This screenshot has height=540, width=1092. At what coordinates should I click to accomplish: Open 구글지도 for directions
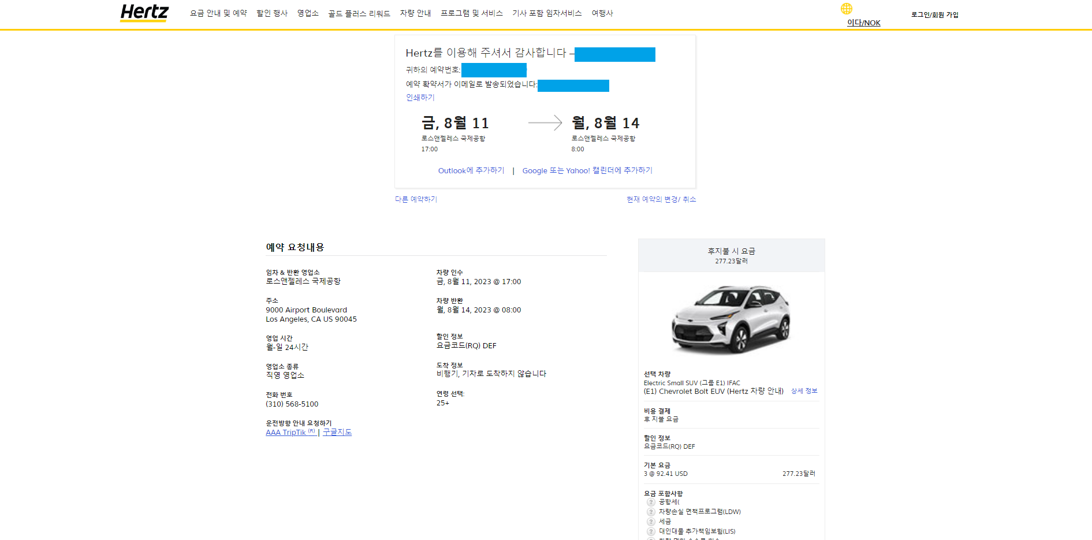[x=337, y=432]
